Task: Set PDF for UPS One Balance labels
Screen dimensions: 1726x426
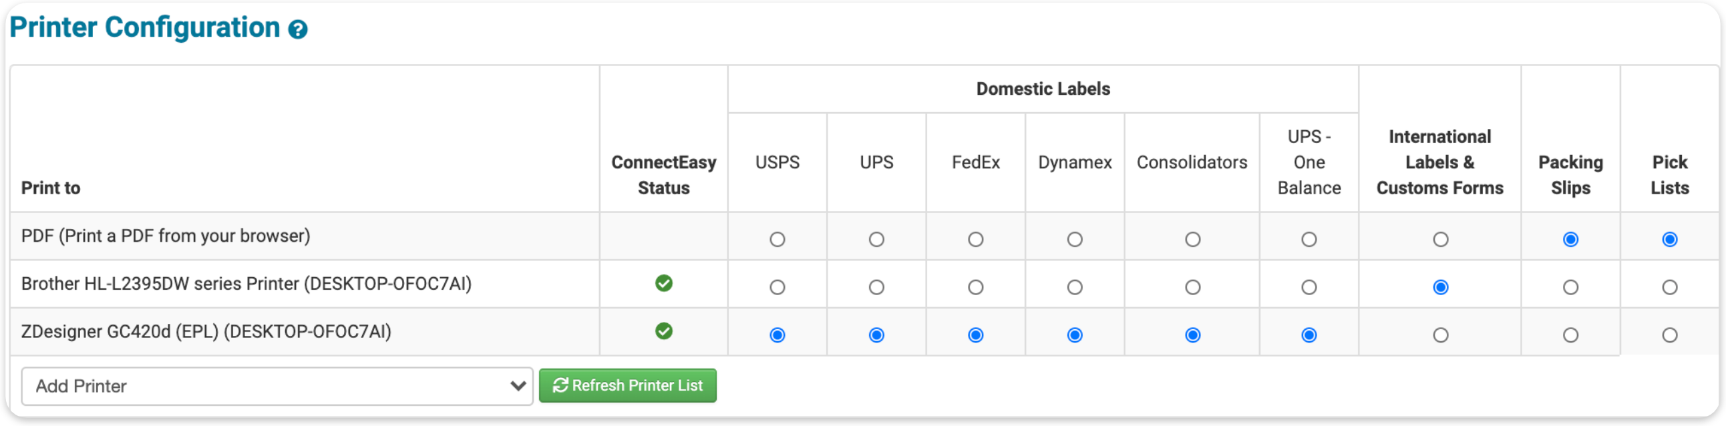Action: click(1309, 239)
